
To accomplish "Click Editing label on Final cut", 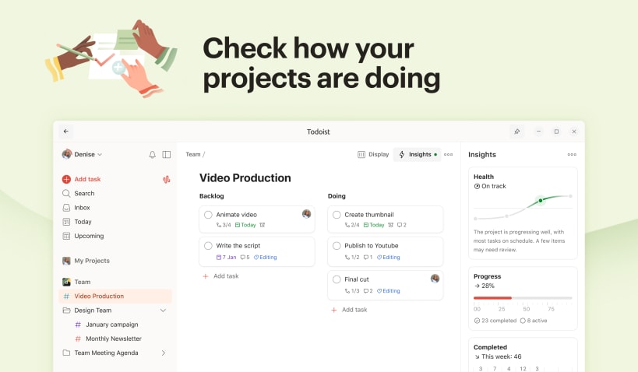I will (x=389, y=291).
